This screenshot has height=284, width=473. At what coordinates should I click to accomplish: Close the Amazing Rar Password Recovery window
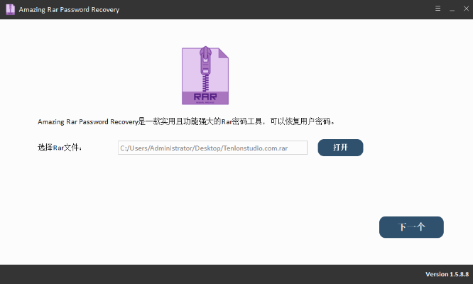point(462,9)
